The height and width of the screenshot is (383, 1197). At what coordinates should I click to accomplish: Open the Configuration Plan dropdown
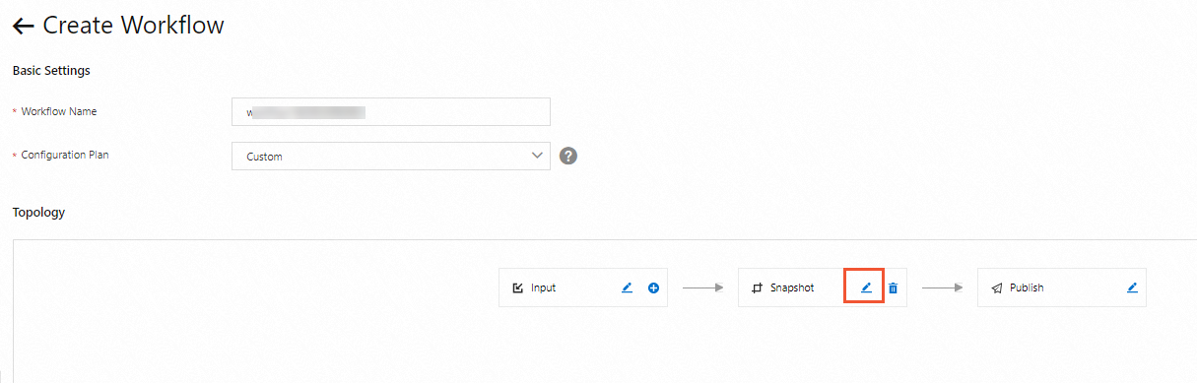(391, 156)
